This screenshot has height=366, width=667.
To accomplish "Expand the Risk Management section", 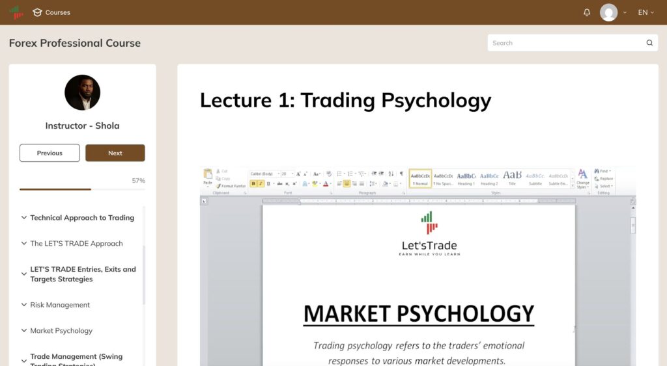I will 56,305.
